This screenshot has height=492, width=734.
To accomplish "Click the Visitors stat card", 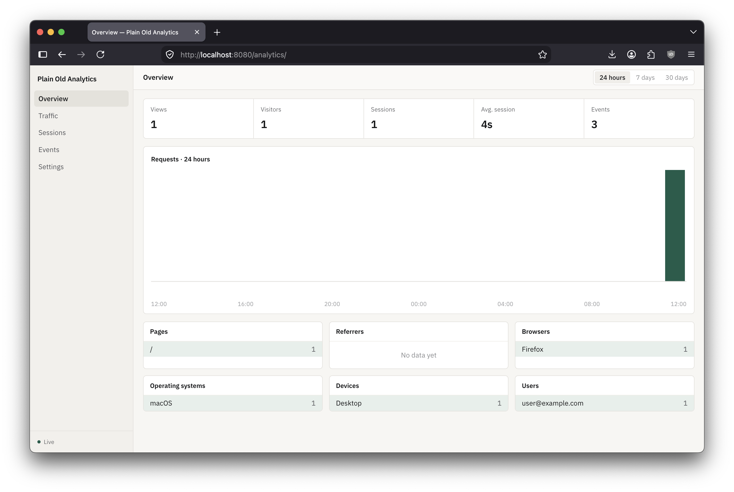I will [309, 119].
